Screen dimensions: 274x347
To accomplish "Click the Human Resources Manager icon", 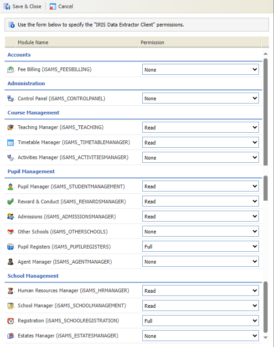I will click(10, 291).
